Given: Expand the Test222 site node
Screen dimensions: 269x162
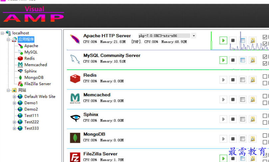Looking at the screenshot, I should click(x=14, y=122).
